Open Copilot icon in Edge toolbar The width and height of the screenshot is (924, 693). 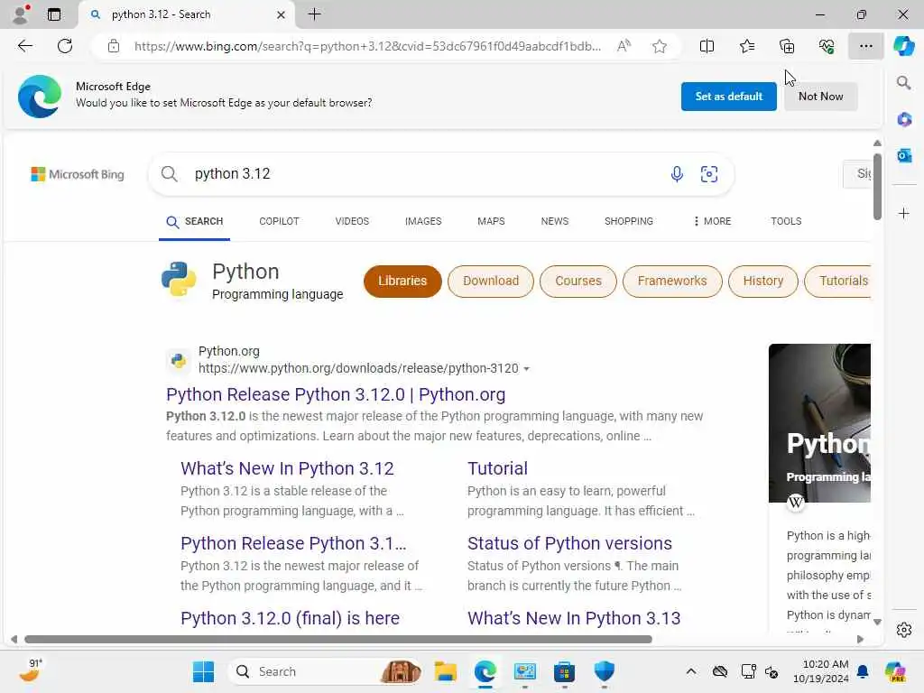click(x=903, y=46)
